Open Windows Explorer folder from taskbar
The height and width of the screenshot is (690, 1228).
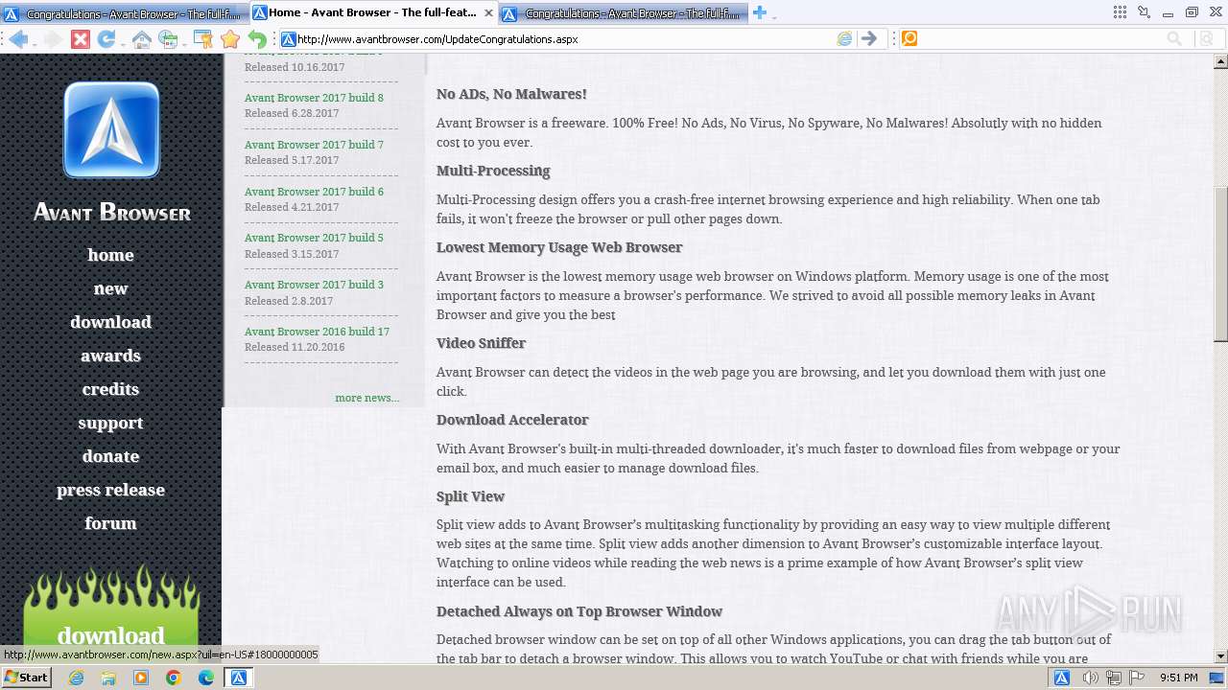pyautogui.click(x=108, y=678)
